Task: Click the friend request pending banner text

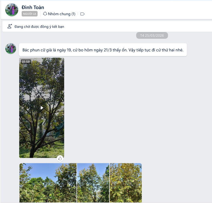Action: pos(39,27)
